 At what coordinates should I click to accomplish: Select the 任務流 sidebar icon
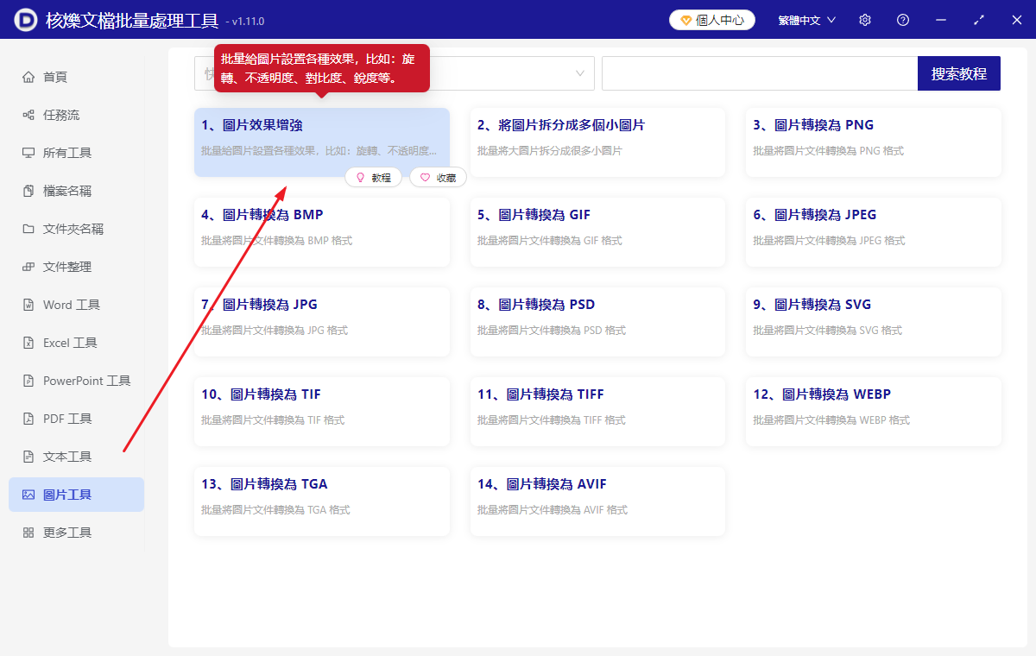tap(29, 114)
